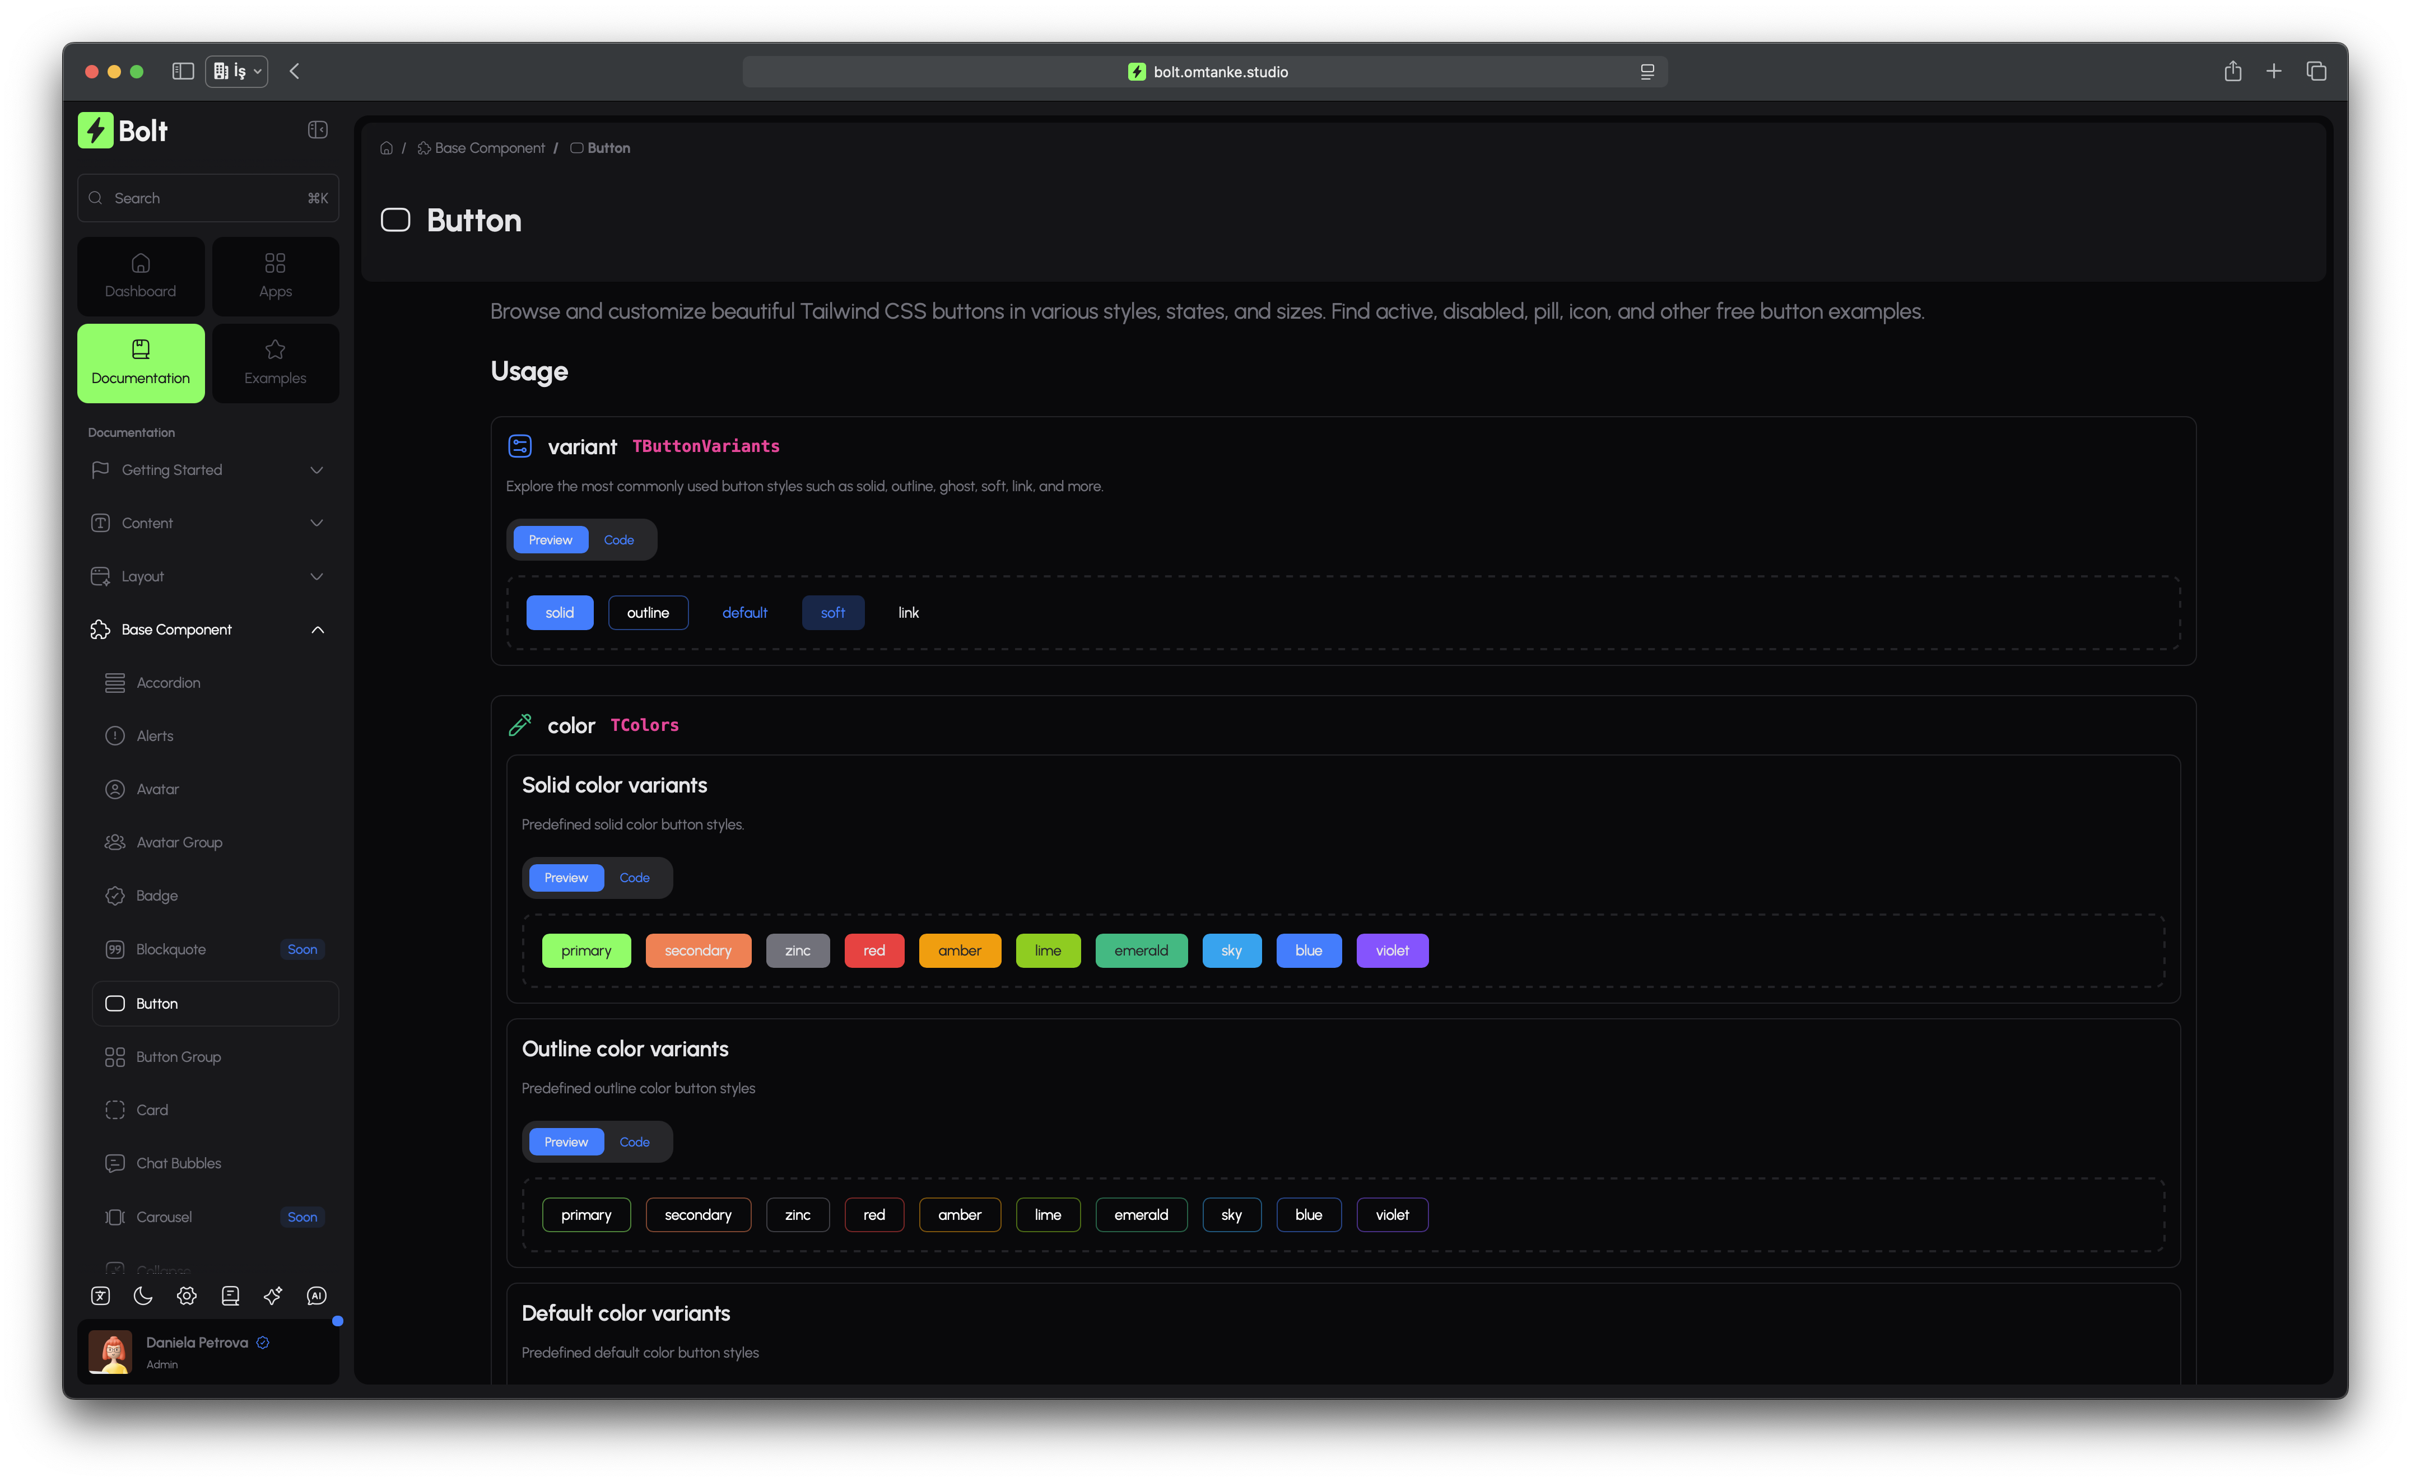Show Preview for Outline color variants
The image size is (2411, 1482).
[566, 1141]
